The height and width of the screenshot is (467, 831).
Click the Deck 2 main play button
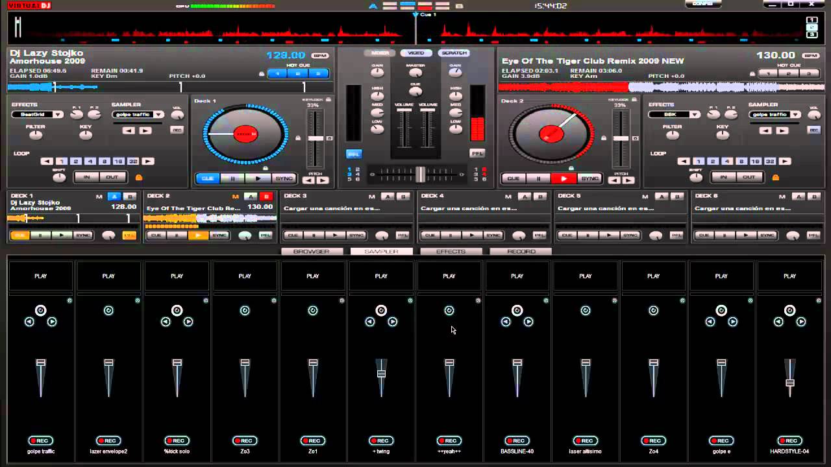564,178
